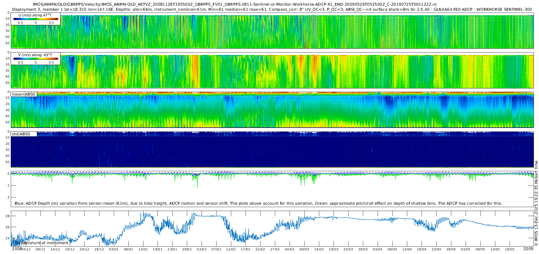Click the 09/03 date tick
The width and height of the screenshot is (539, 254).
coord(304,249)
